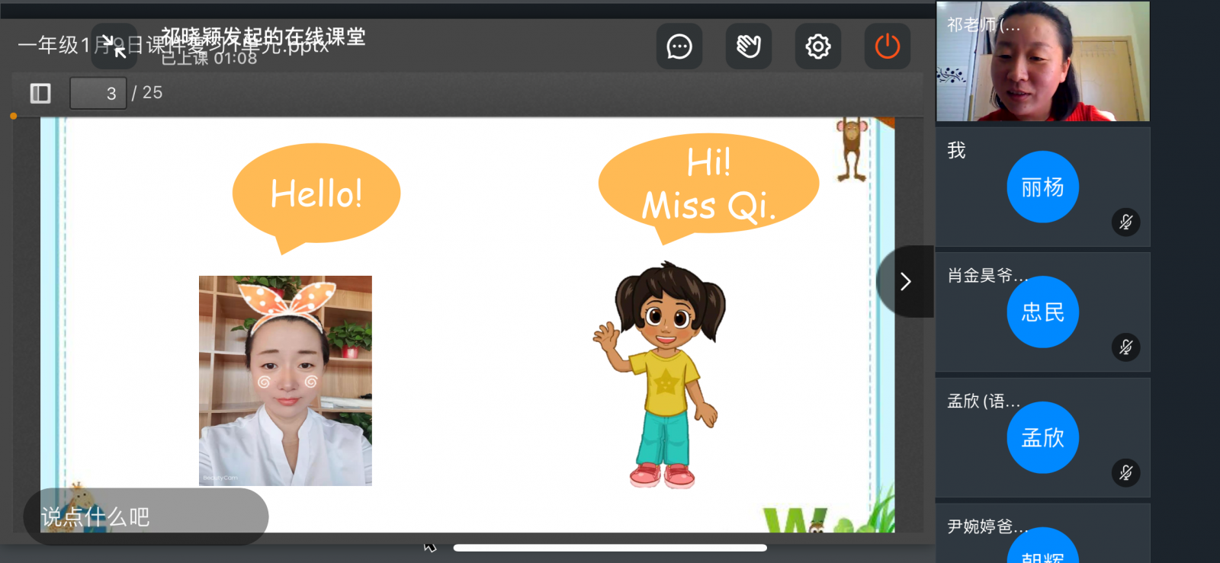
Task: Collapse participant panel with chevron arrow
Action: (906, 282)
